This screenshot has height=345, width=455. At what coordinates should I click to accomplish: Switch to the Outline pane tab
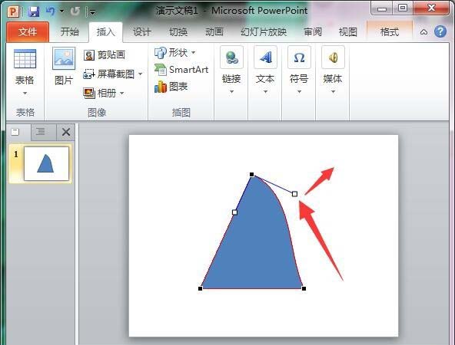[41, 132]
